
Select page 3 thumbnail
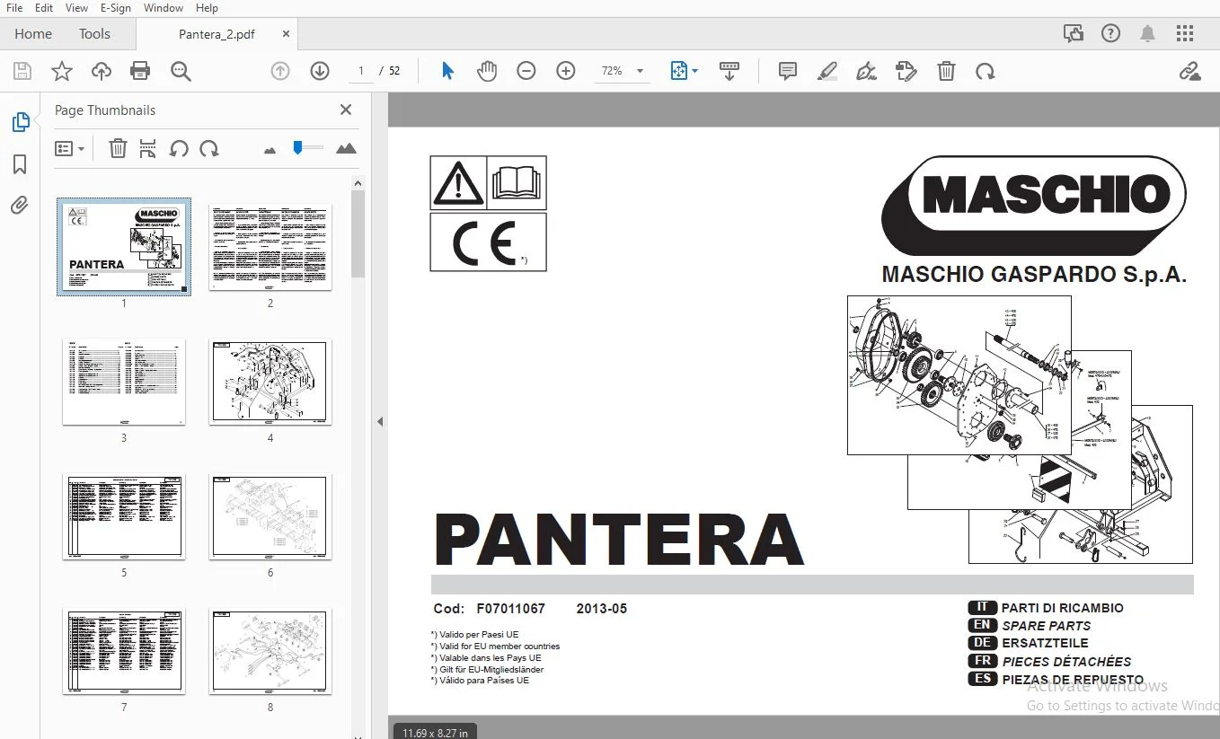tap(124, 382)
